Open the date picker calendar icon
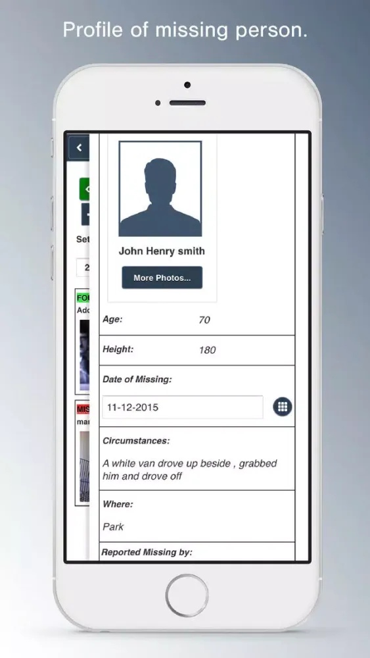The width and height of the screenshot is (370, 658). [x=283, y=407]
